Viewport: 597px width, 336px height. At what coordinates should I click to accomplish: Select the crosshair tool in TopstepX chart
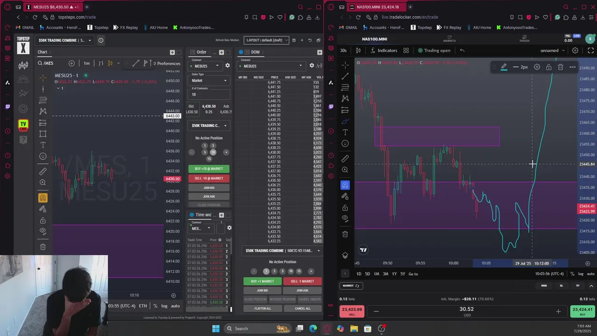coord(43,77)
